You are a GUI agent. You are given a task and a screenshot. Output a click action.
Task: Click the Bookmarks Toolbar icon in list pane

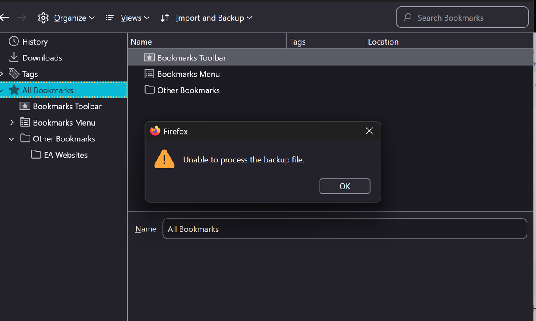pyautogui.click(x=149, y=57)
